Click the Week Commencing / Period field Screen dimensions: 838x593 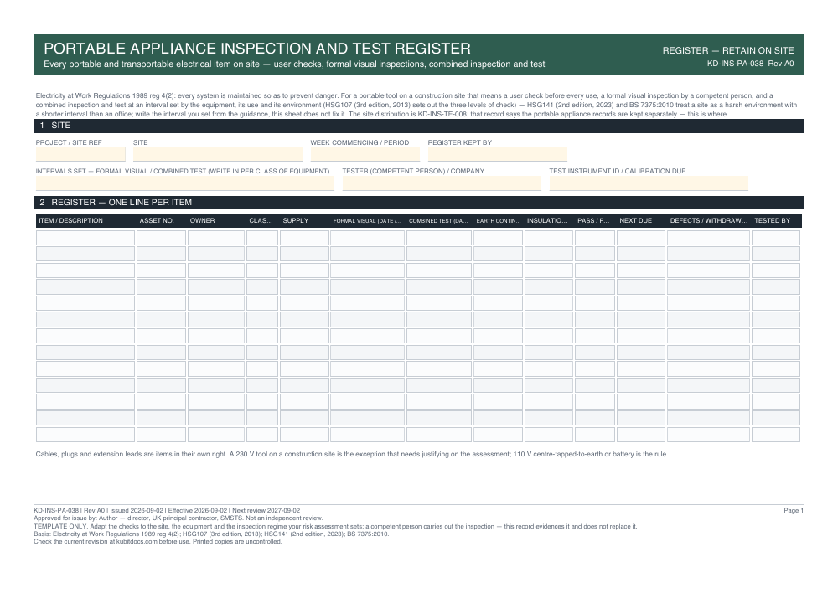[365, 154]
